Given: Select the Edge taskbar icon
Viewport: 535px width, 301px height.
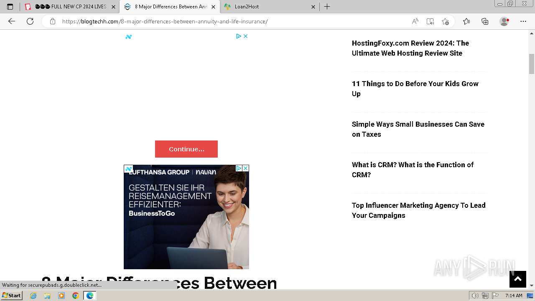Looking at the screenshot, I should tap(90, 296).
